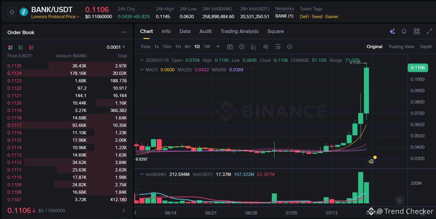Open the Data tab
Screen dimensions: 436x219
185,31
